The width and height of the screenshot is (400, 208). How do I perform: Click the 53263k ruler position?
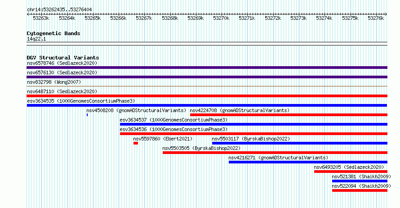[41, 18]
